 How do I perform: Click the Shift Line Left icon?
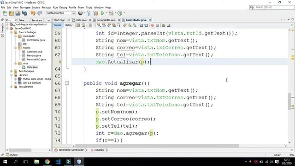[141, 25]
